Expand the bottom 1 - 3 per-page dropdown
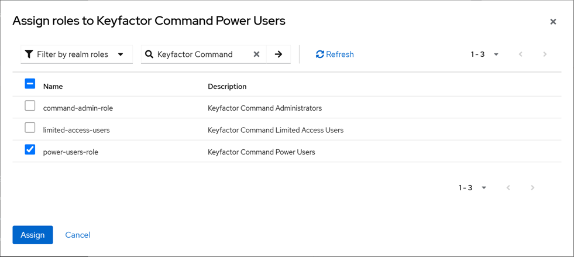574x257 pixels. [473, 188]
